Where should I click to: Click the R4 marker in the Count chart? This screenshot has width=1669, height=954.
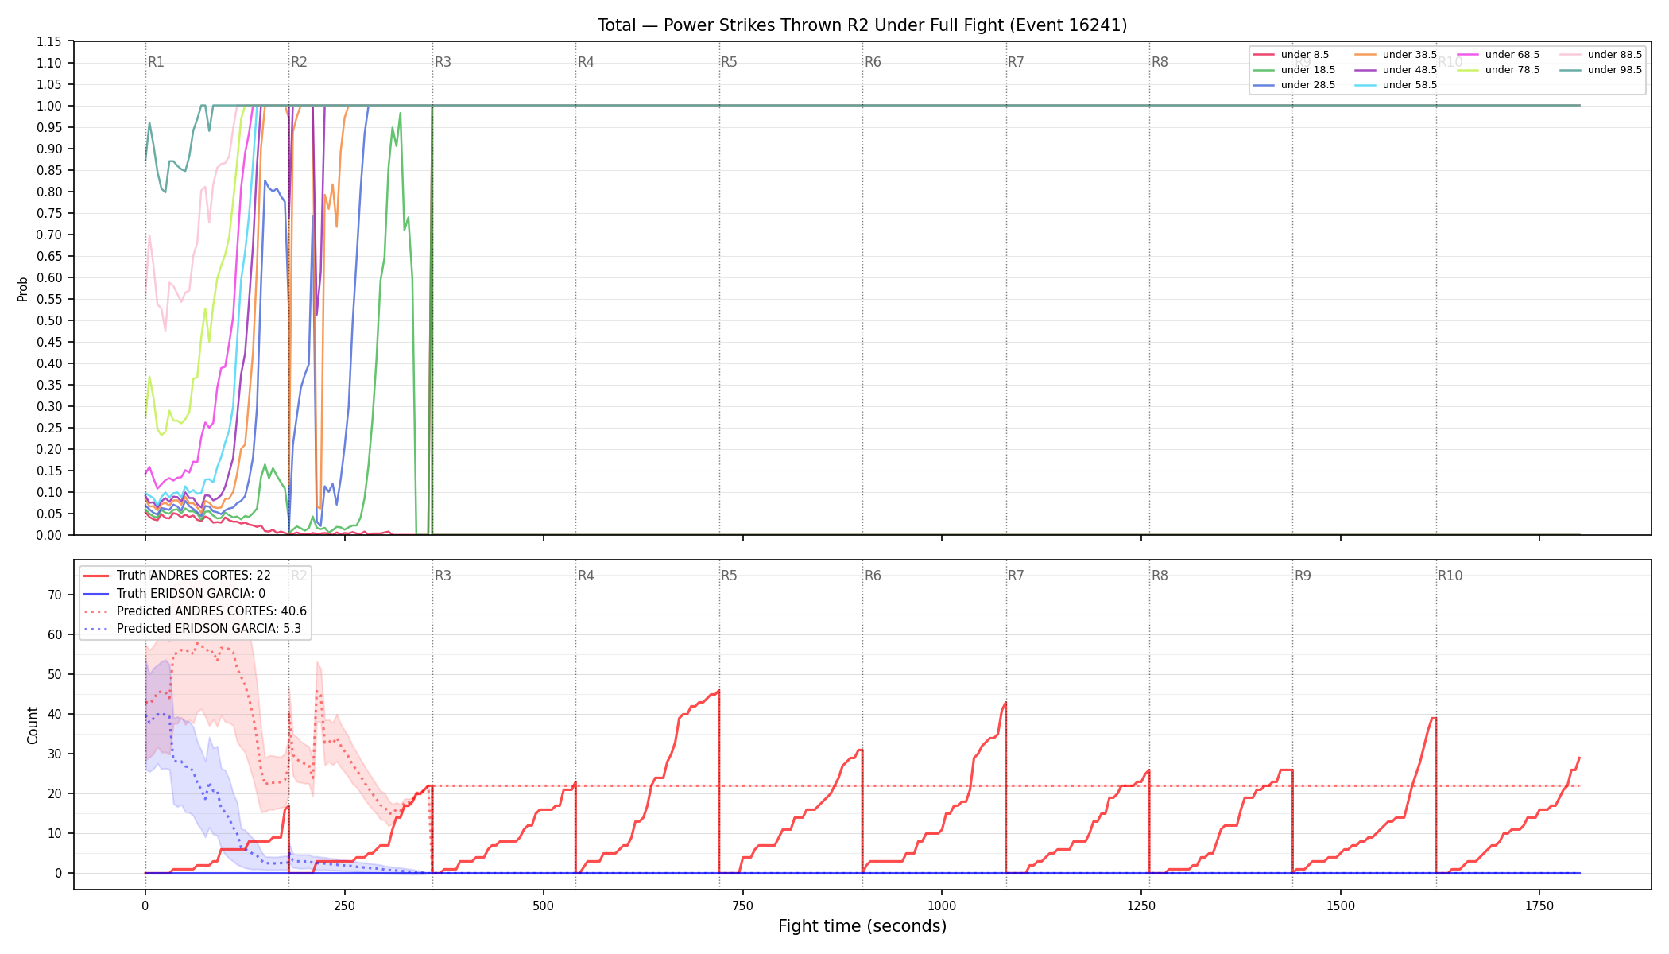586,576
